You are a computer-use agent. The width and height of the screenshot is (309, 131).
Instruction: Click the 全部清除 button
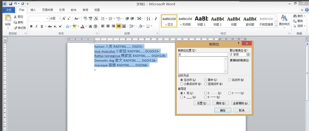(241, 103)
